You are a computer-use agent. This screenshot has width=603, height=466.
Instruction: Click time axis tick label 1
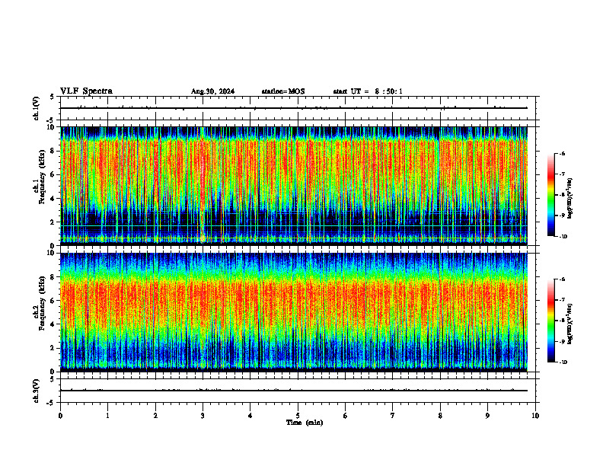pos(107,416)
